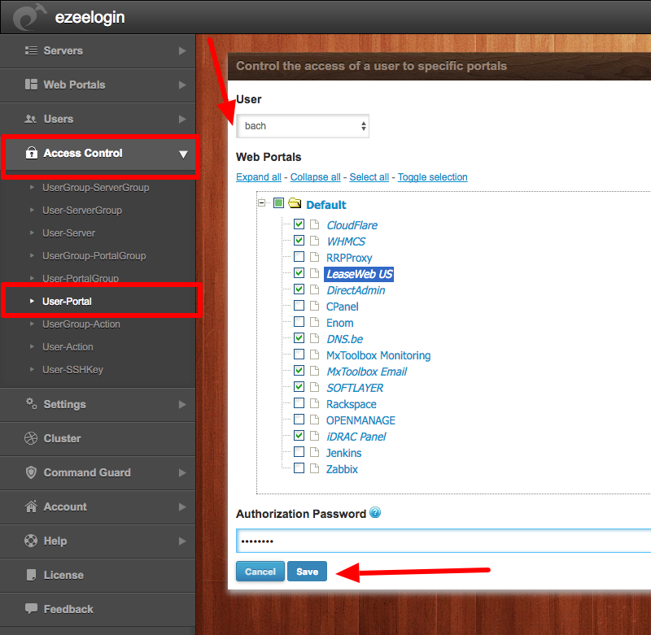Click the Save button

(308, 571)
